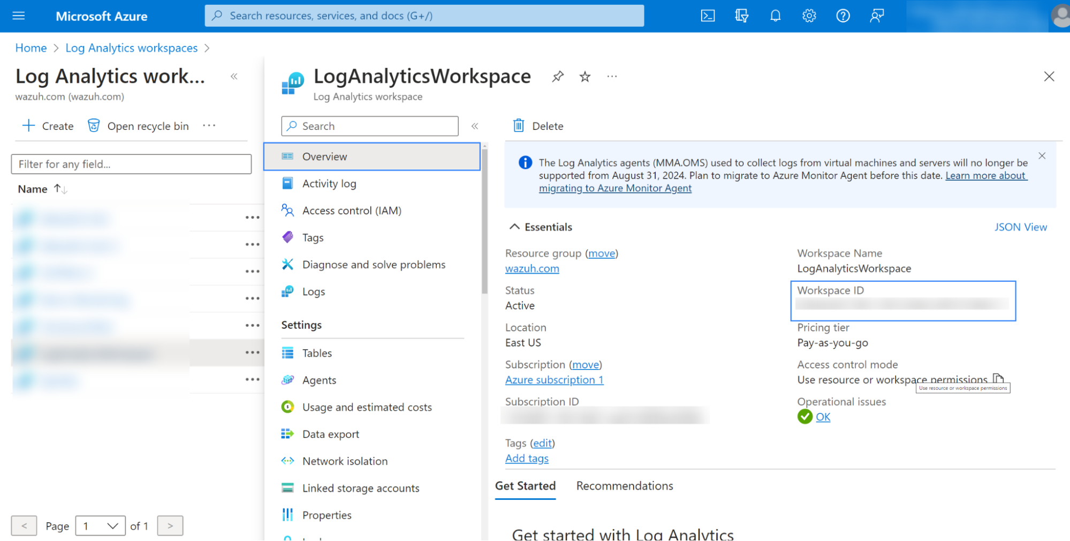This screenshot has width=1070, height=541.
Task: Switch to the Recommendations tab
Action: click(x=624, y=486)
